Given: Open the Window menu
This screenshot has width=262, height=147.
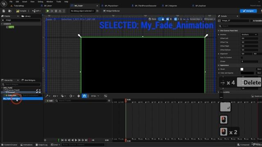Looking at the screenshot, I should click(50, 2).
